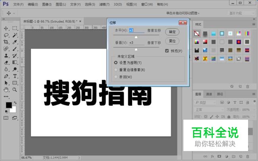Click 复位 button in 位移 dialog
Image resolution: width=258 pixels, height=161 pixels.
172,41
